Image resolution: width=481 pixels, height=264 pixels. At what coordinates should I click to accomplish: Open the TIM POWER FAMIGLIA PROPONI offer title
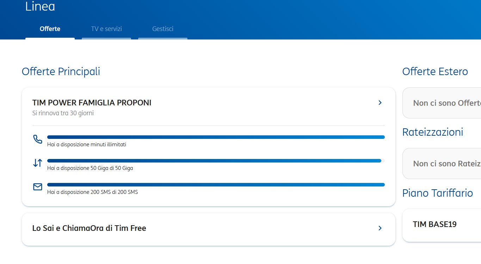pos(92,103)
